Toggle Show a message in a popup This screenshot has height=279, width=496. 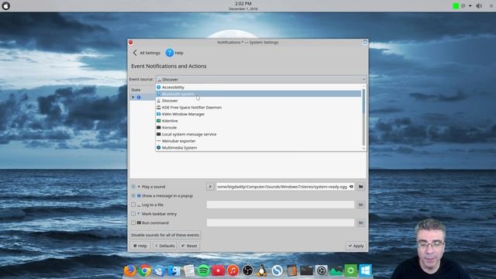pos(133,196)
